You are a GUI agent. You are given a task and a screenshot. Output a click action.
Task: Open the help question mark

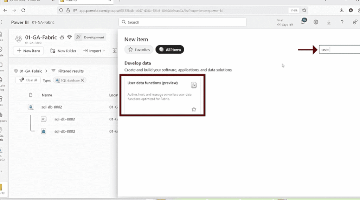click(342, 22)
